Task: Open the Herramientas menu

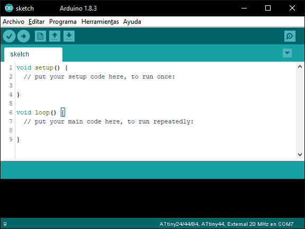Action: [100, 22]
